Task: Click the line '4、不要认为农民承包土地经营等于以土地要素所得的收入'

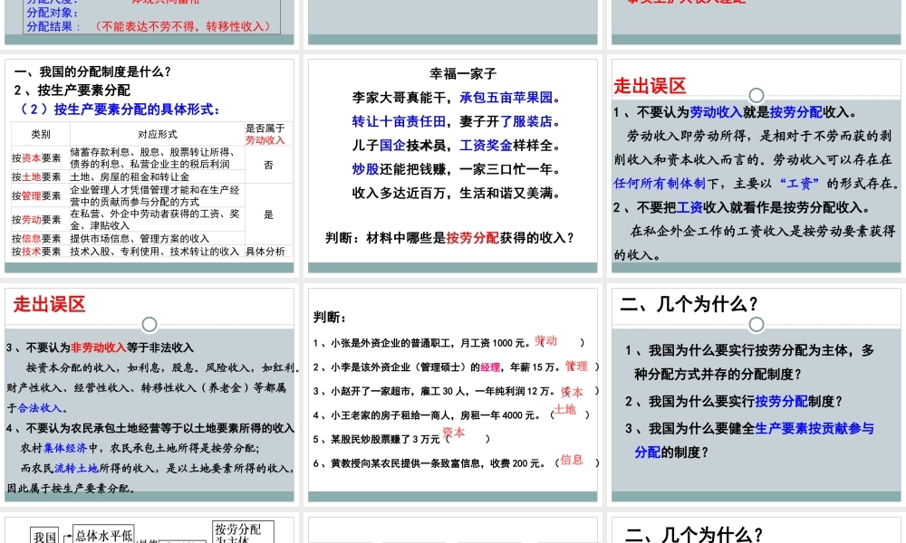Action: [x=150, y=428]
